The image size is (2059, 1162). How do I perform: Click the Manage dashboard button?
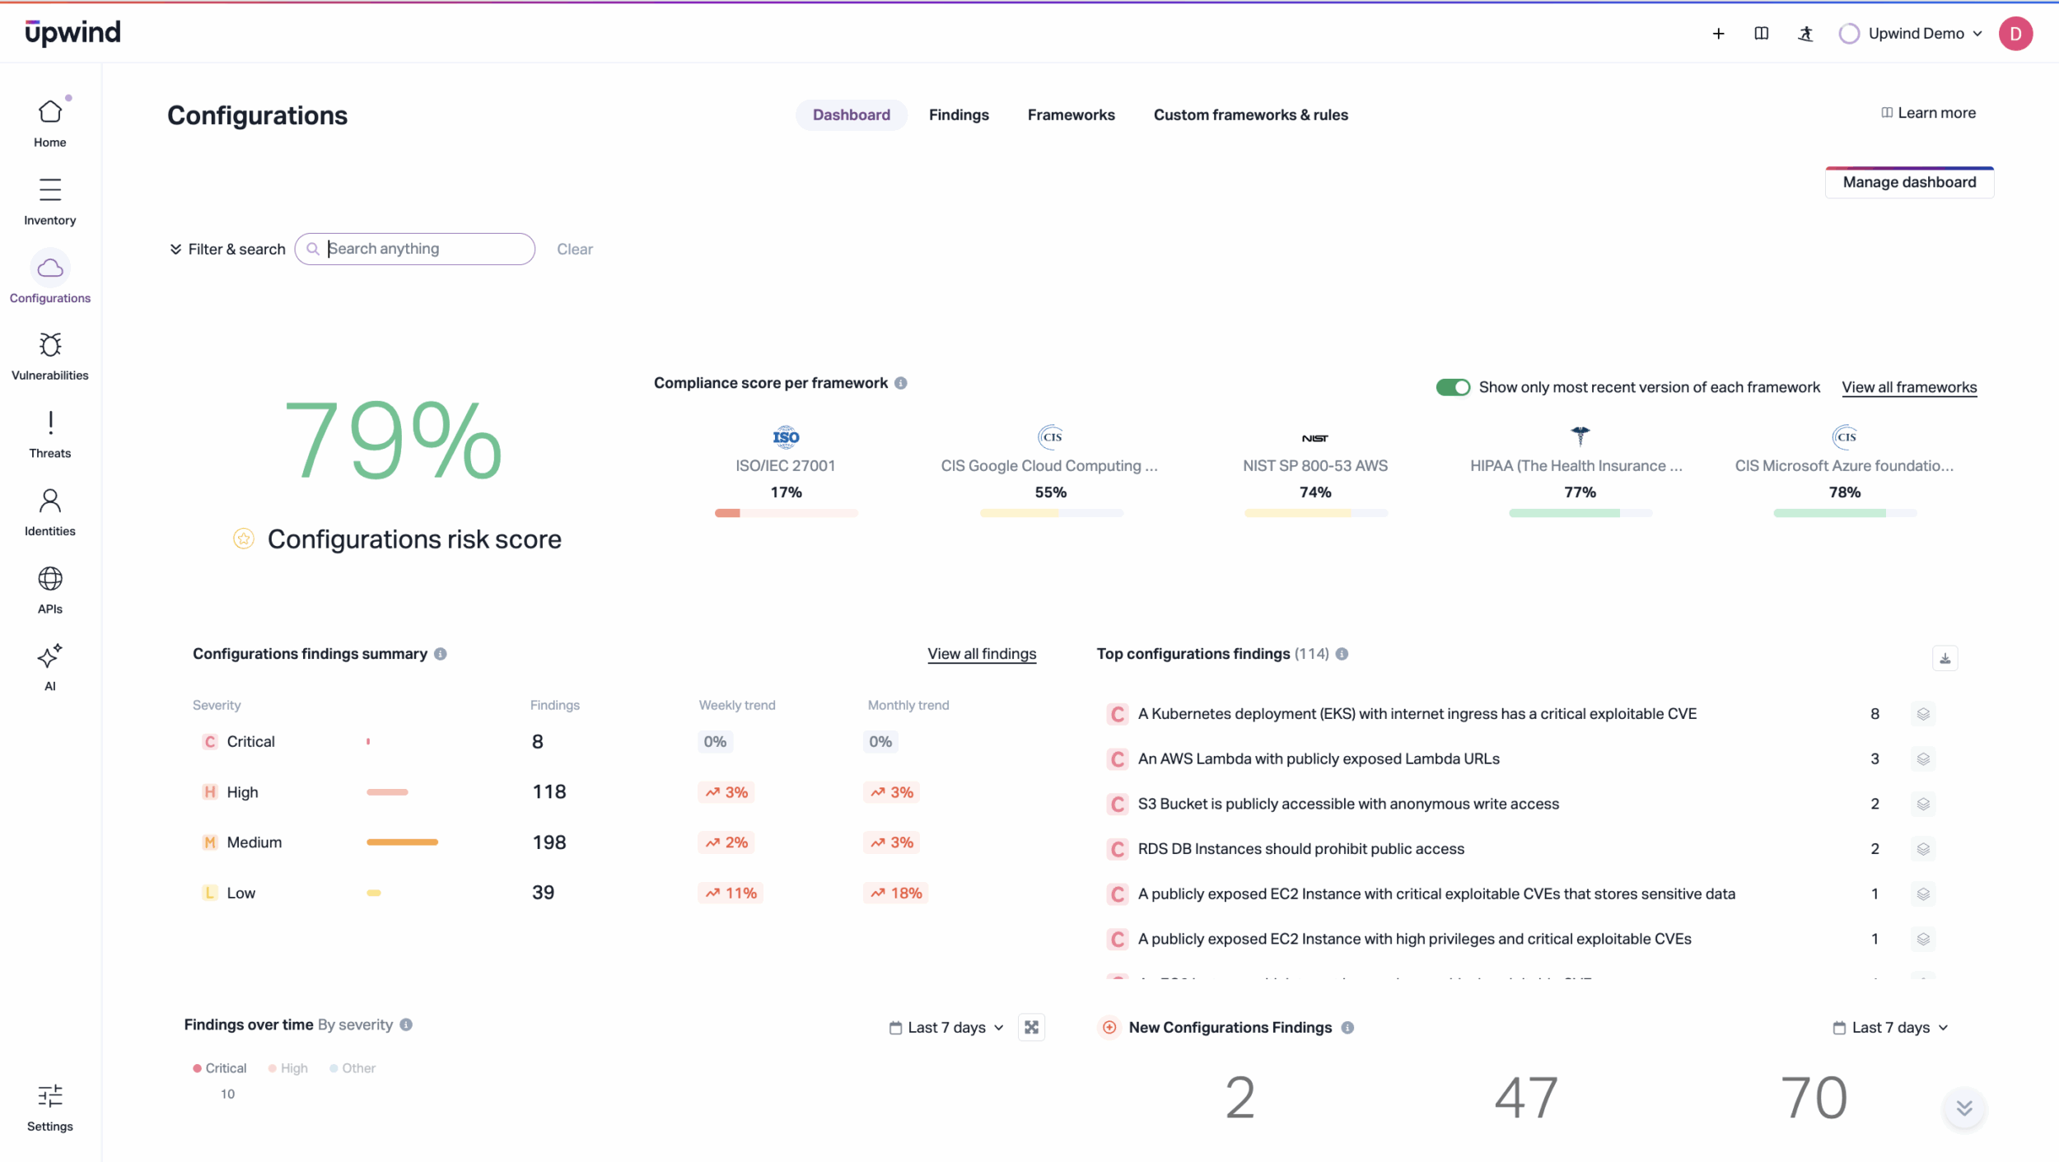coord(1908,183)
